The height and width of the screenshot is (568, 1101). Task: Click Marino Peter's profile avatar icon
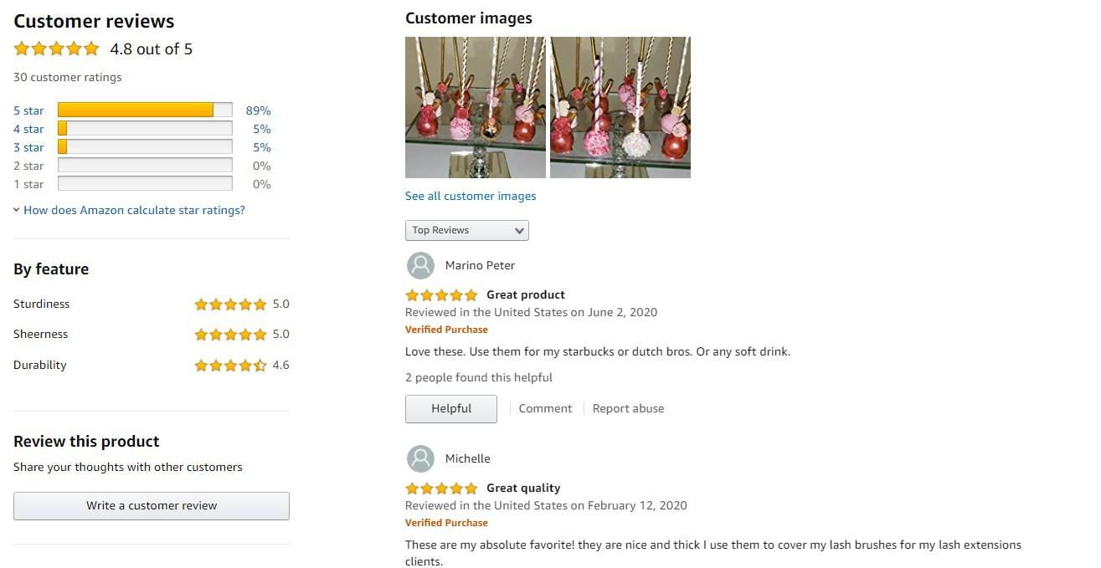(x=420, y=266)
